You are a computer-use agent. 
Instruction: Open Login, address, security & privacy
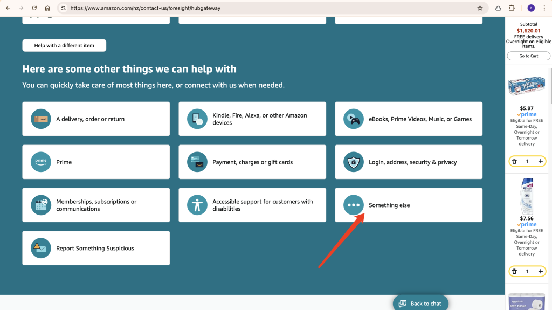coord(409,162)
